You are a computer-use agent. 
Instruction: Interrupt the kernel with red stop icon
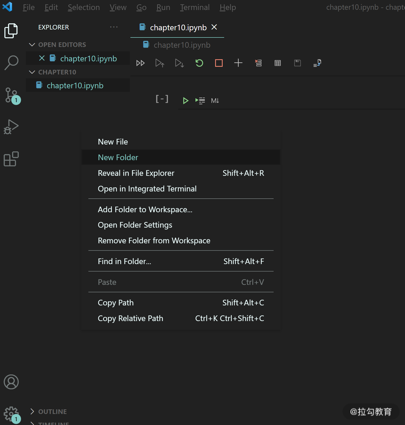tap(219, 63)
